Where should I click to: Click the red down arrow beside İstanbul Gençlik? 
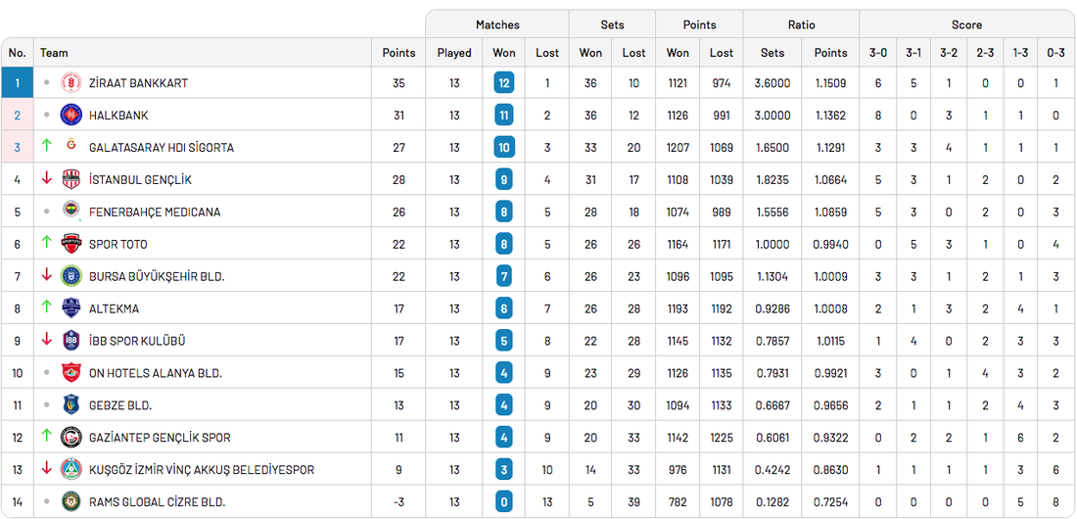[x=46, y=179]
